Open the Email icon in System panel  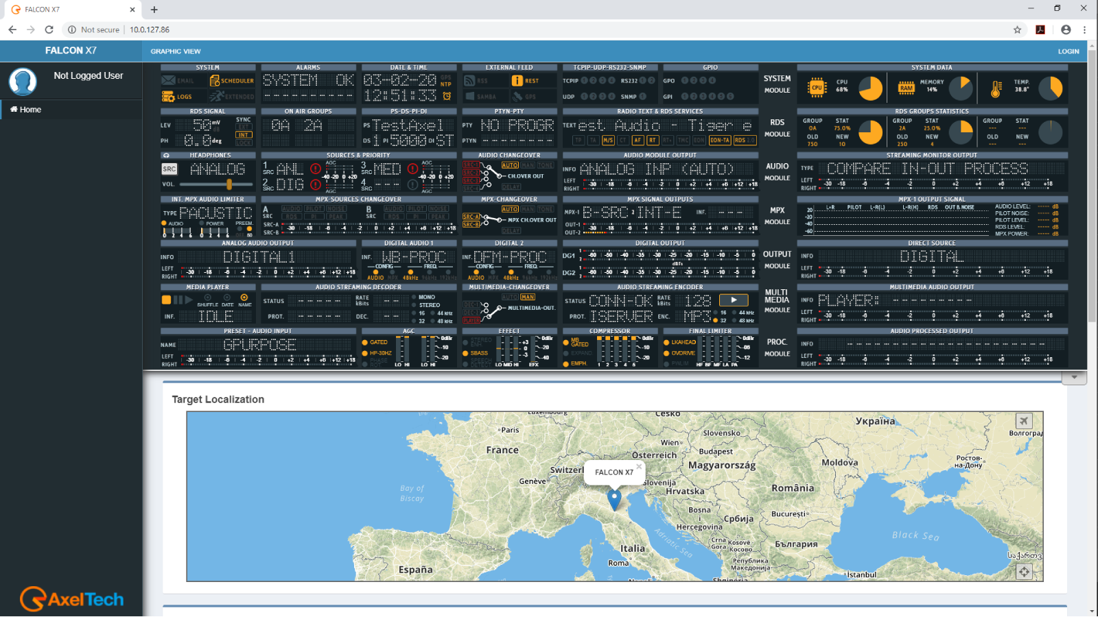[168, 80]
